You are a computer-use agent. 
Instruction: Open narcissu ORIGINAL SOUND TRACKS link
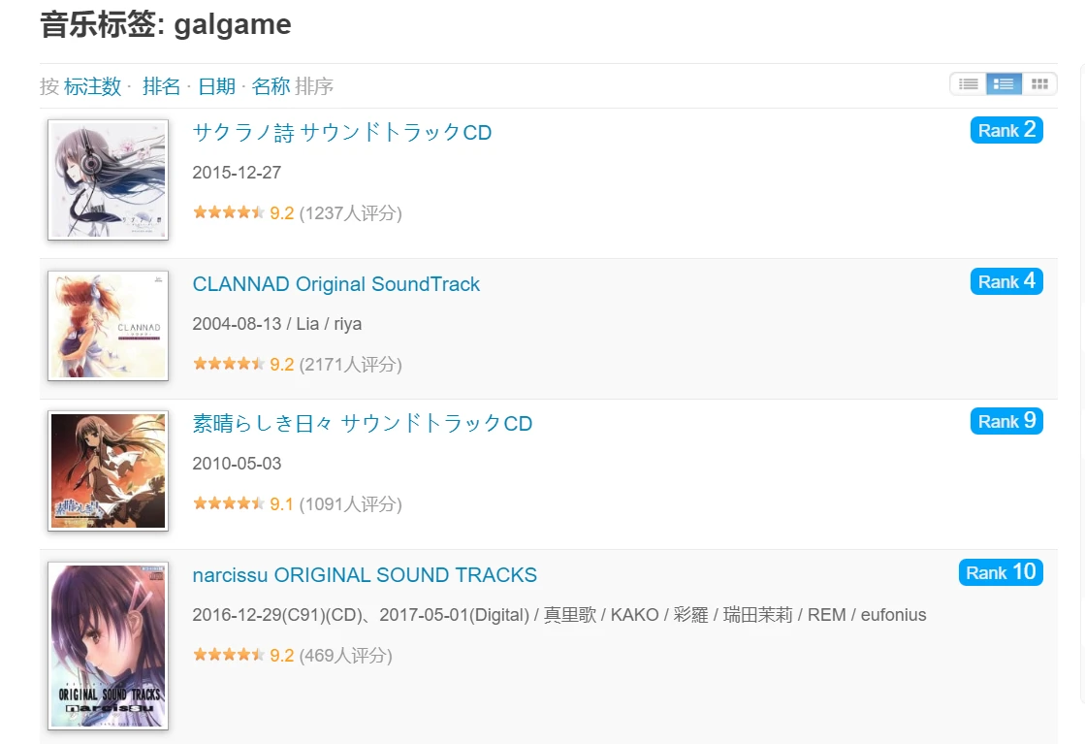(x=365, y=575)
